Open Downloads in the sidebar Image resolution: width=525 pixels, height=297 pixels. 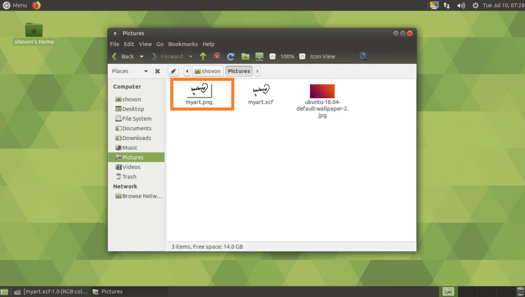coord(136,138)
